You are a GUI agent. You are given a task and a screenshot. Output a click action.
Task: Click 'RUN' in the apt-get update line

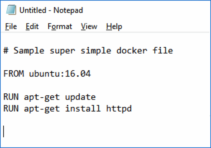tap(11, 97)
